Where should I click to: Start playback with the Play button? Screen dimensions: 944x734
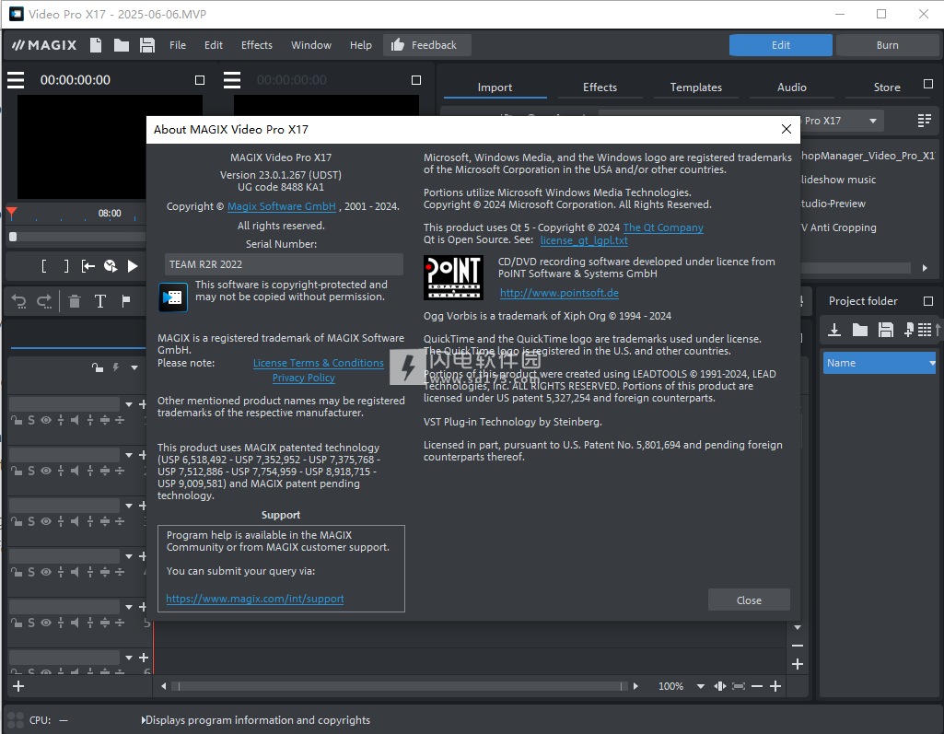pyautogui.click(x=133, y=266)
